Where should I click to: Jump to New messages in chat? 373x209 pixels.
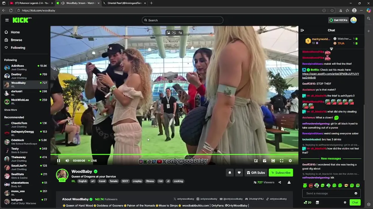tap(331, 158)
